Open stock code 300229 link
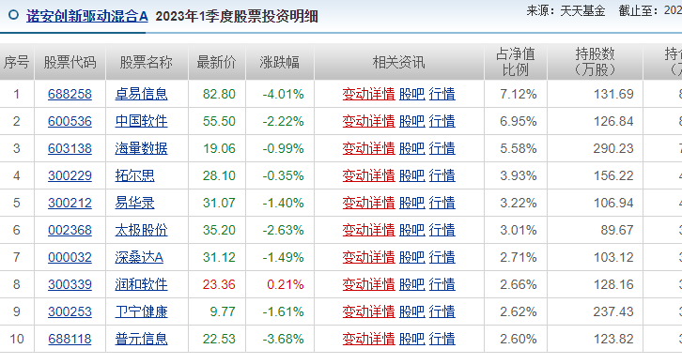Image resolution: width=682 pixels, height=364 pixels. pos(70,175)
